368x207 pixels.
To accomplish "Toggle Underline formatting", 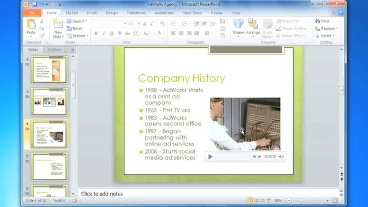I will click(x=112, y=33).
